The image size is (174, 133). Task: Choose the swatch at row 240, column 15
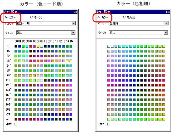pos(71,119)
